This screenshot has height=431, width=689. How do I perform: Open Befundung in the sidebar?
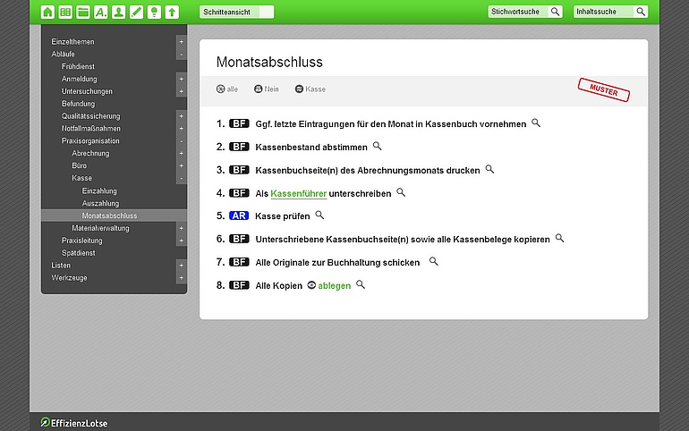coord(78,104)
